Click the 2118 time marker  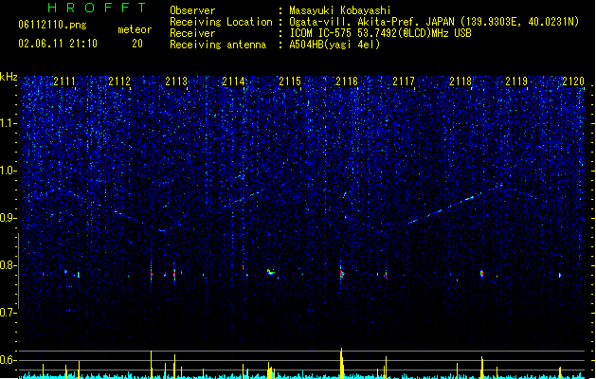pyautogui.click(x=461, y=81)
